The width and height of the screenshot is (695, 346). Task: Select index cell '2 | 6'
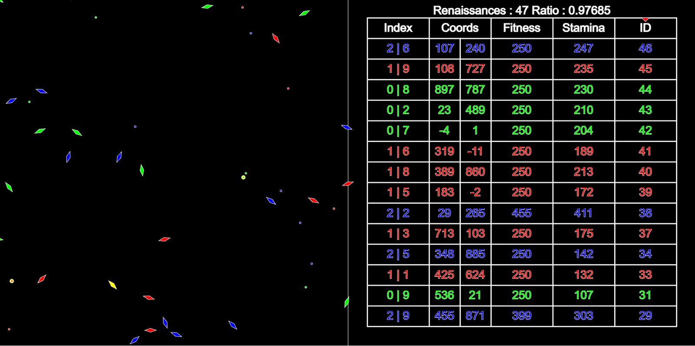[x=398, y=48]
